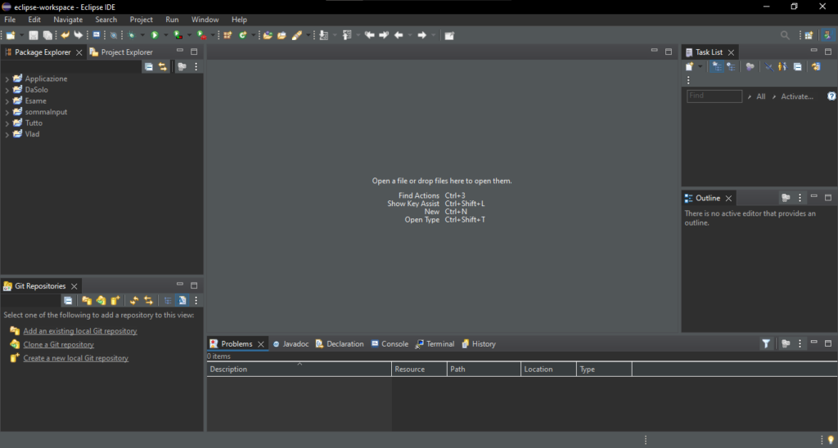
Task: Open the Task List help icon
Action: tap(831, 96)
